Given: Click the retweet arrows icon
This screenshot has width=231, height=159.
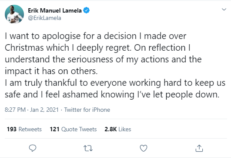Looking at the screenshot, I should (88, 148).
